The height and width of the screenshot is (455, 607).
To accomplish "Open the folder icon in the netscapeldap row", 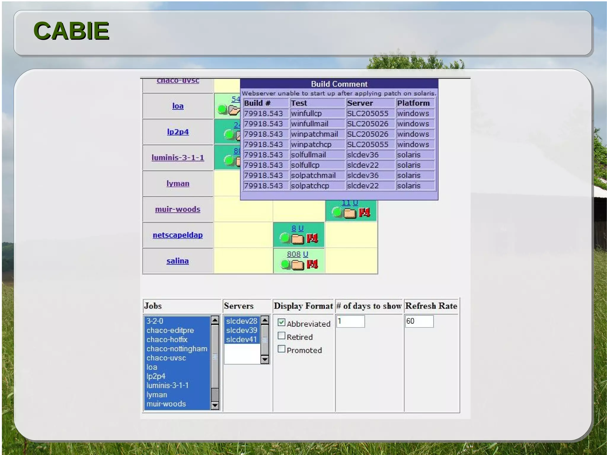I will pos(298,239).
